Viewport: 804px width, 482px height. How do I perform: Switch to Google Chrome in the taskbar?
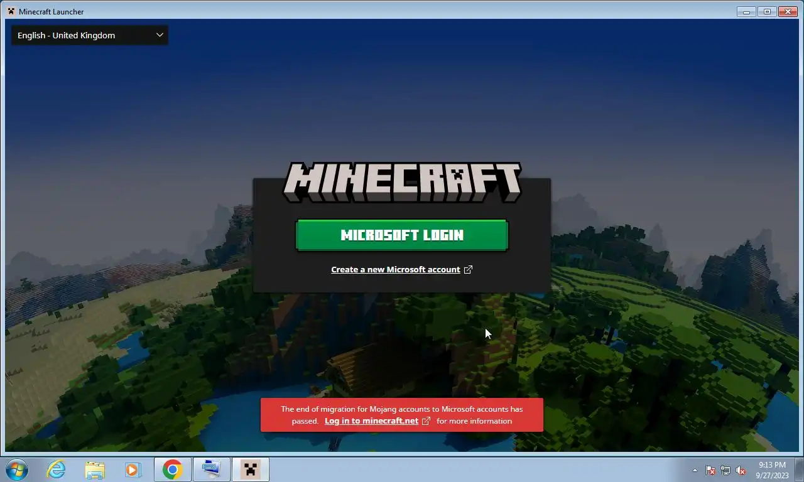click(x=172, y=469)
